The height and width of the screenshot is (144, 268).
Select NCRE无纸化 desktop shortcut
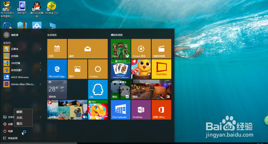tap(7, 9)
